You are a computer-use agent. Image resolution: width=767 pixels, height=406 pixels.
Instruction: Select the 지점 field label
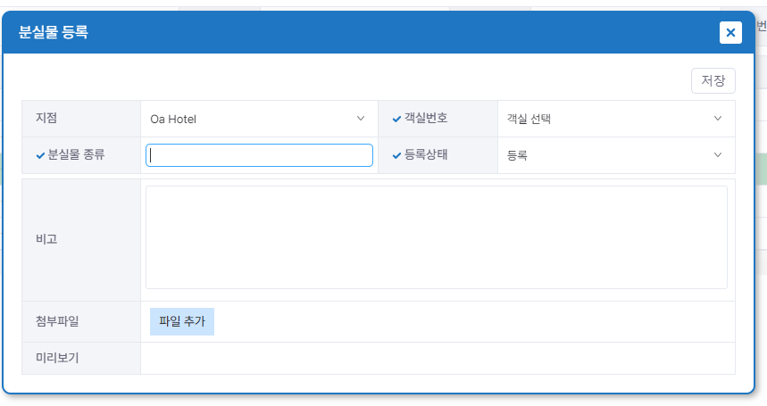46,118
